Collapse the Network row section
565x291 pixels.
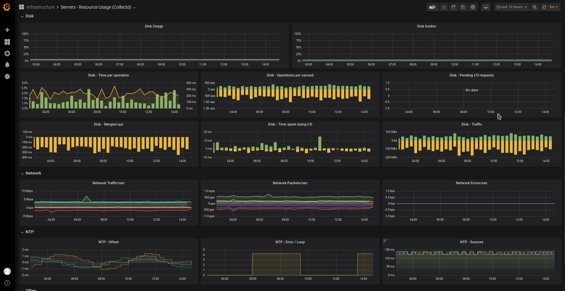31,173
